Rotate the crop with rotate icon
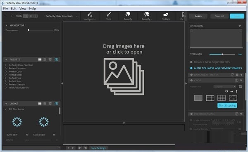This screenshot has width=248, height=152. (227, 91)
